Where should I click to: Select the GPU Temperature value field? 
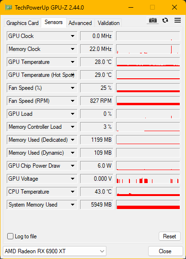(x=97, y=62)
